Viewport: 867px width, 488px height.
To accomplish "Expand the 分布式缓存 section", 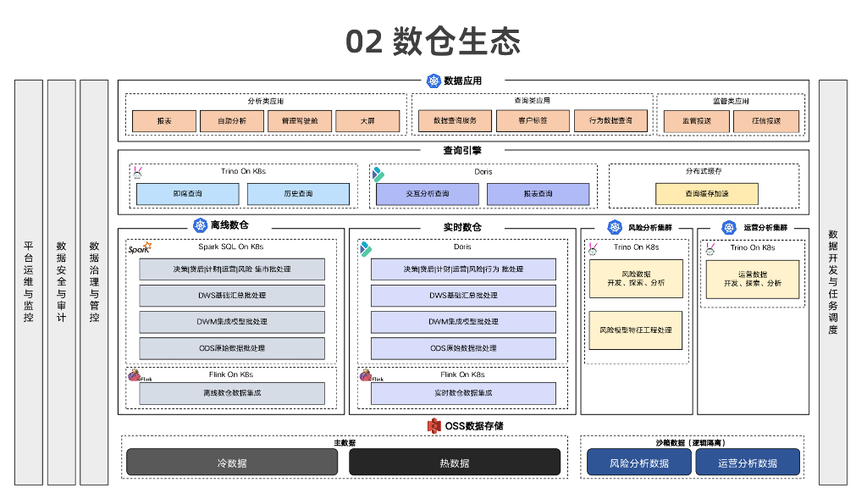I will 703,171.
